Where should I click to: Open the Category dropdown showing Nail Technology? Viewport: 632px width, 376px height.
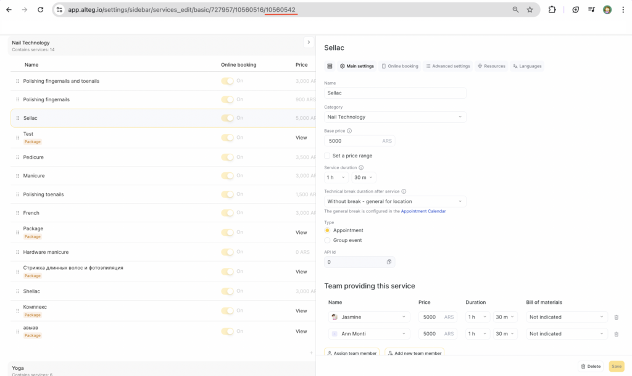click(395, 117)
